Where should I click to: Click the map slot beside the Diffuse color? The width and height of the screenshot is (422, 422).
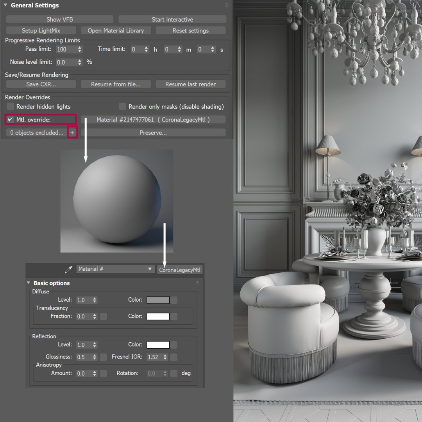(x=173, y=300)
